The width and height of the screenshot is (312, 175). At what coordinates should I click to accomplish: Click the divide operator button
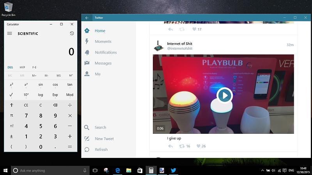(x=70, y=105)
